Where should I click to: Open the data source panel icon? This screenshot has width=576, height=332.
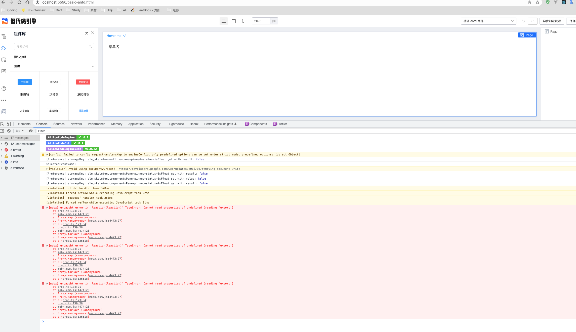[x=4, y=60]
